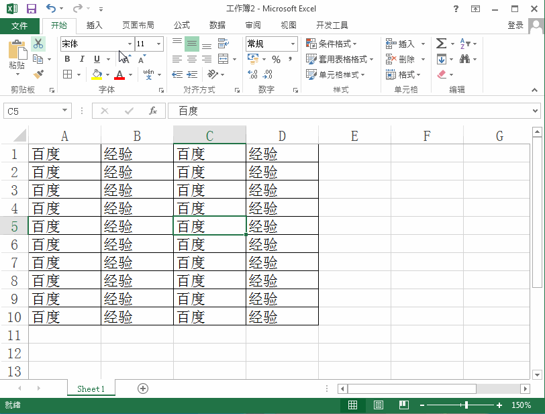Click the Insert Function fx icon

(x=153, y=111)
